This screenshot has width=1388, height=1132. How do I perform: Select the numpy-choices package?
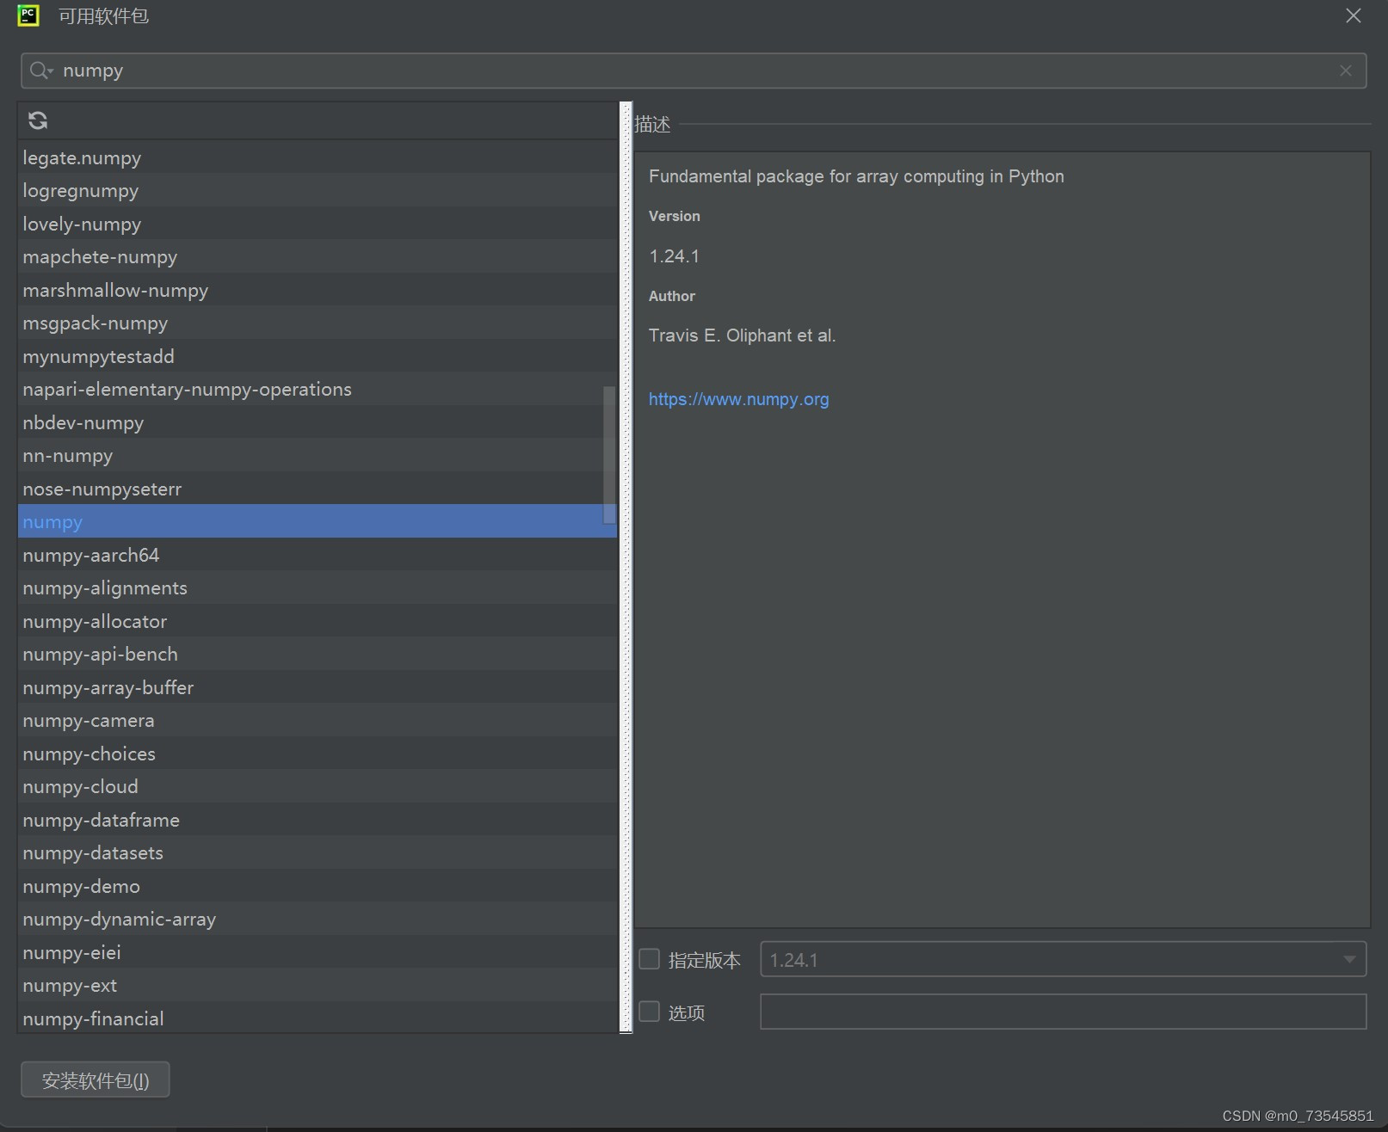pyautogui.click(x=317, y=754)
